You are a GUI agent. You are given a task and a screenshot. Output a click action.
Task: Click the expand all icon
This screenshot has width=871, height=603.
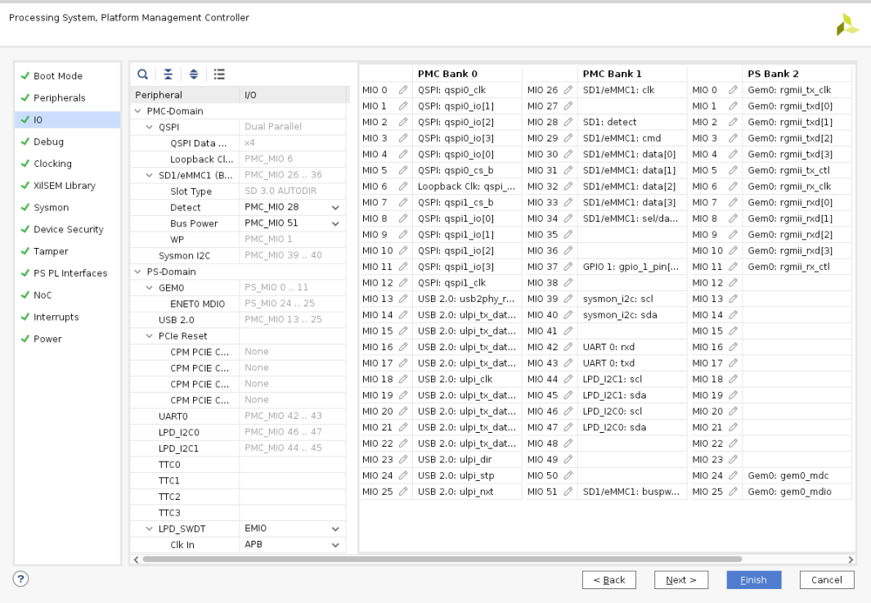pyautogui.click(x=194, y=74)
